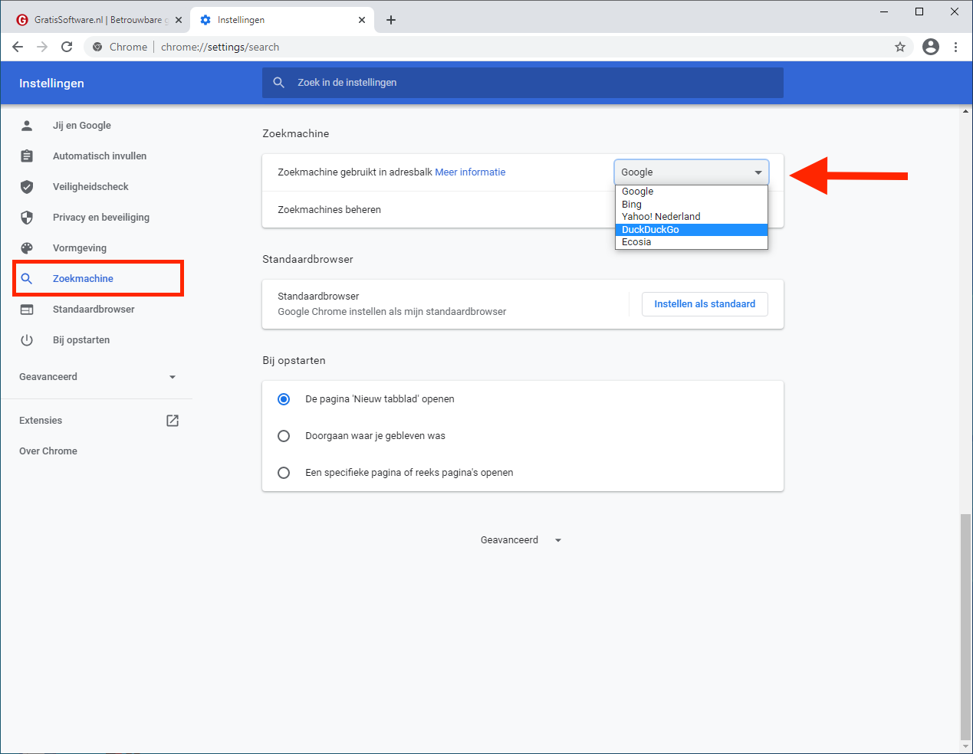Click 'Instellen als standaard' button
This screenshot has width=973, height=754.
(x=704, y=304)
